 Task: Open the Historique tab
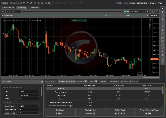pos(103,81)
